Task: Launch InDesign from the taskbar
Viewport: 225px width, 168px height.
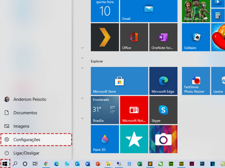Action: pos(192,164)
